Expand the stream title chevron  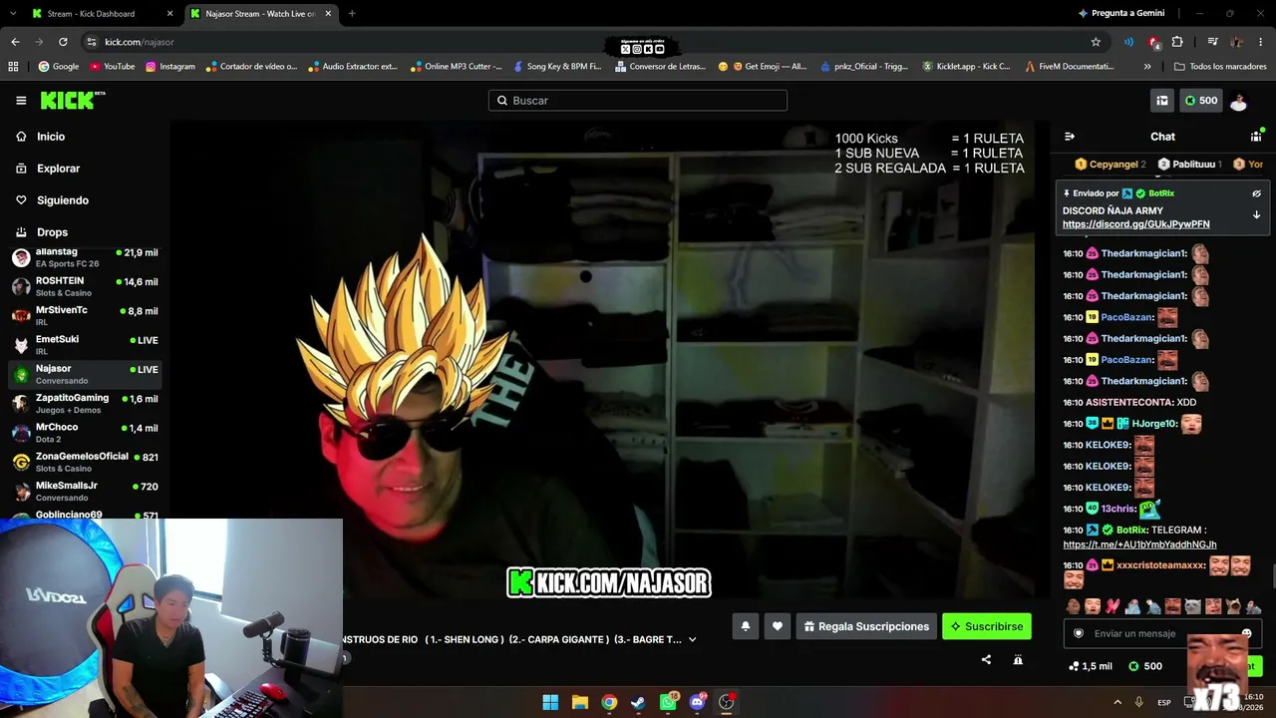[x=692, y=639]
